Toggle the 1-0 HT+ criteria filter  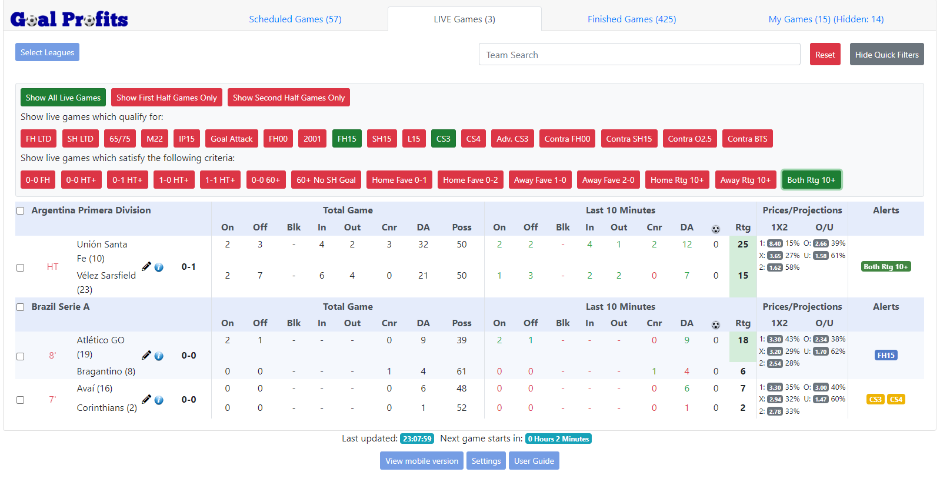coord(174,180)
